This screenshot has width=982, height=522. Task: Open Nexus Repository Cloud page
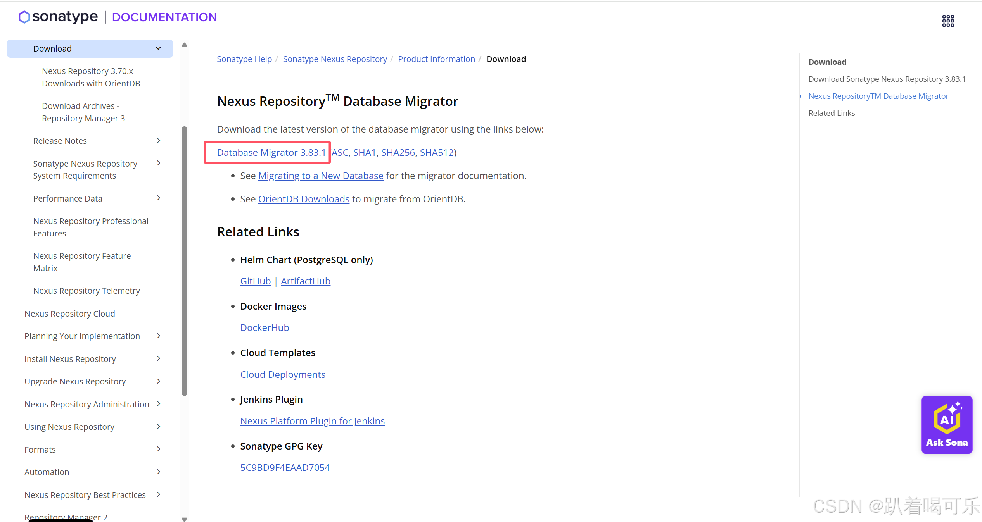coord(70,314)
